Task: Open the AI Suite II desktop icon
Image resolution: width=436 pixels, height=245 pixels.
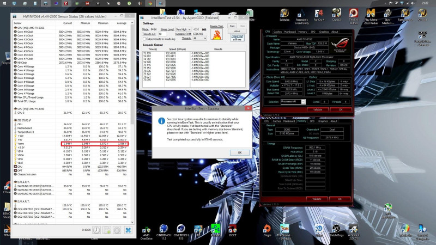Action: click(353, 232)
